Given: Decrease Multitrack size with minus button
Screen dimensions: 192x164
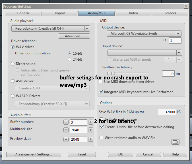Looking at the screenshot, I should tap(66, 130).
